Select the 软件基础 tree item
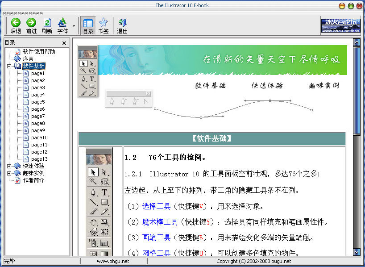This screenshot has width=365, height=267. coord(34,66)
